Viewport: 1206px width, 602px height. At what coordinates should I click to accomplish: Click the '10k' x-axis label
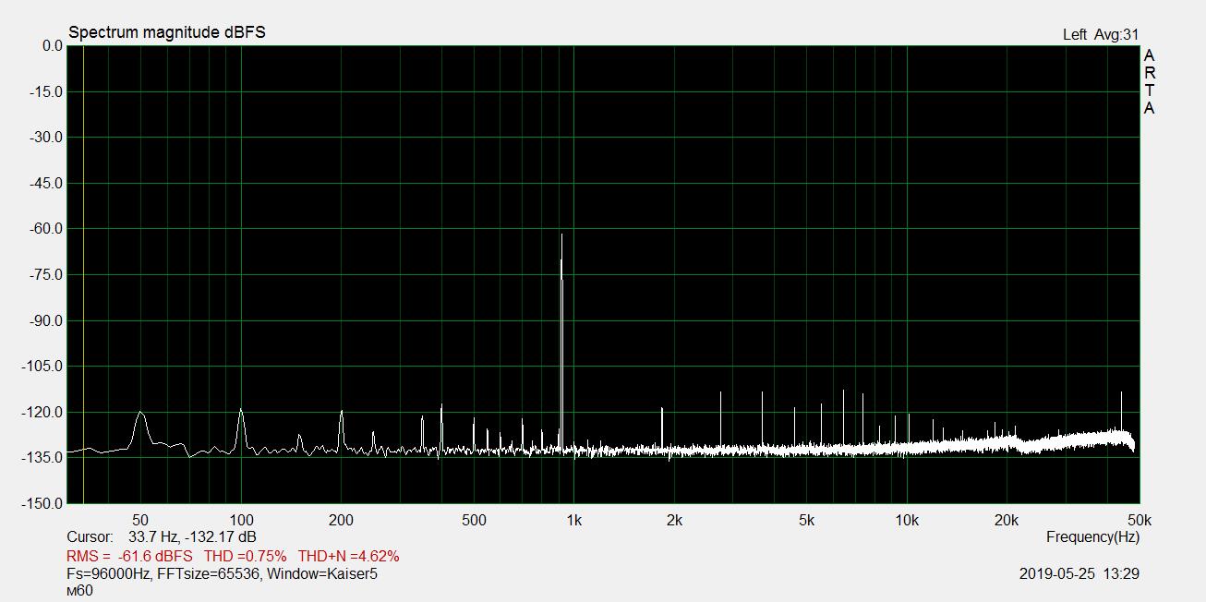(x=907, y=521)
